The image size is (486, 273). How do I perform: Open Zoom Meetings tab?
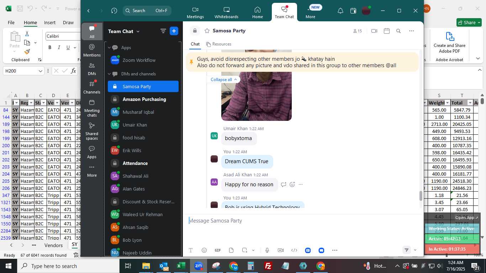click(195, 12)
